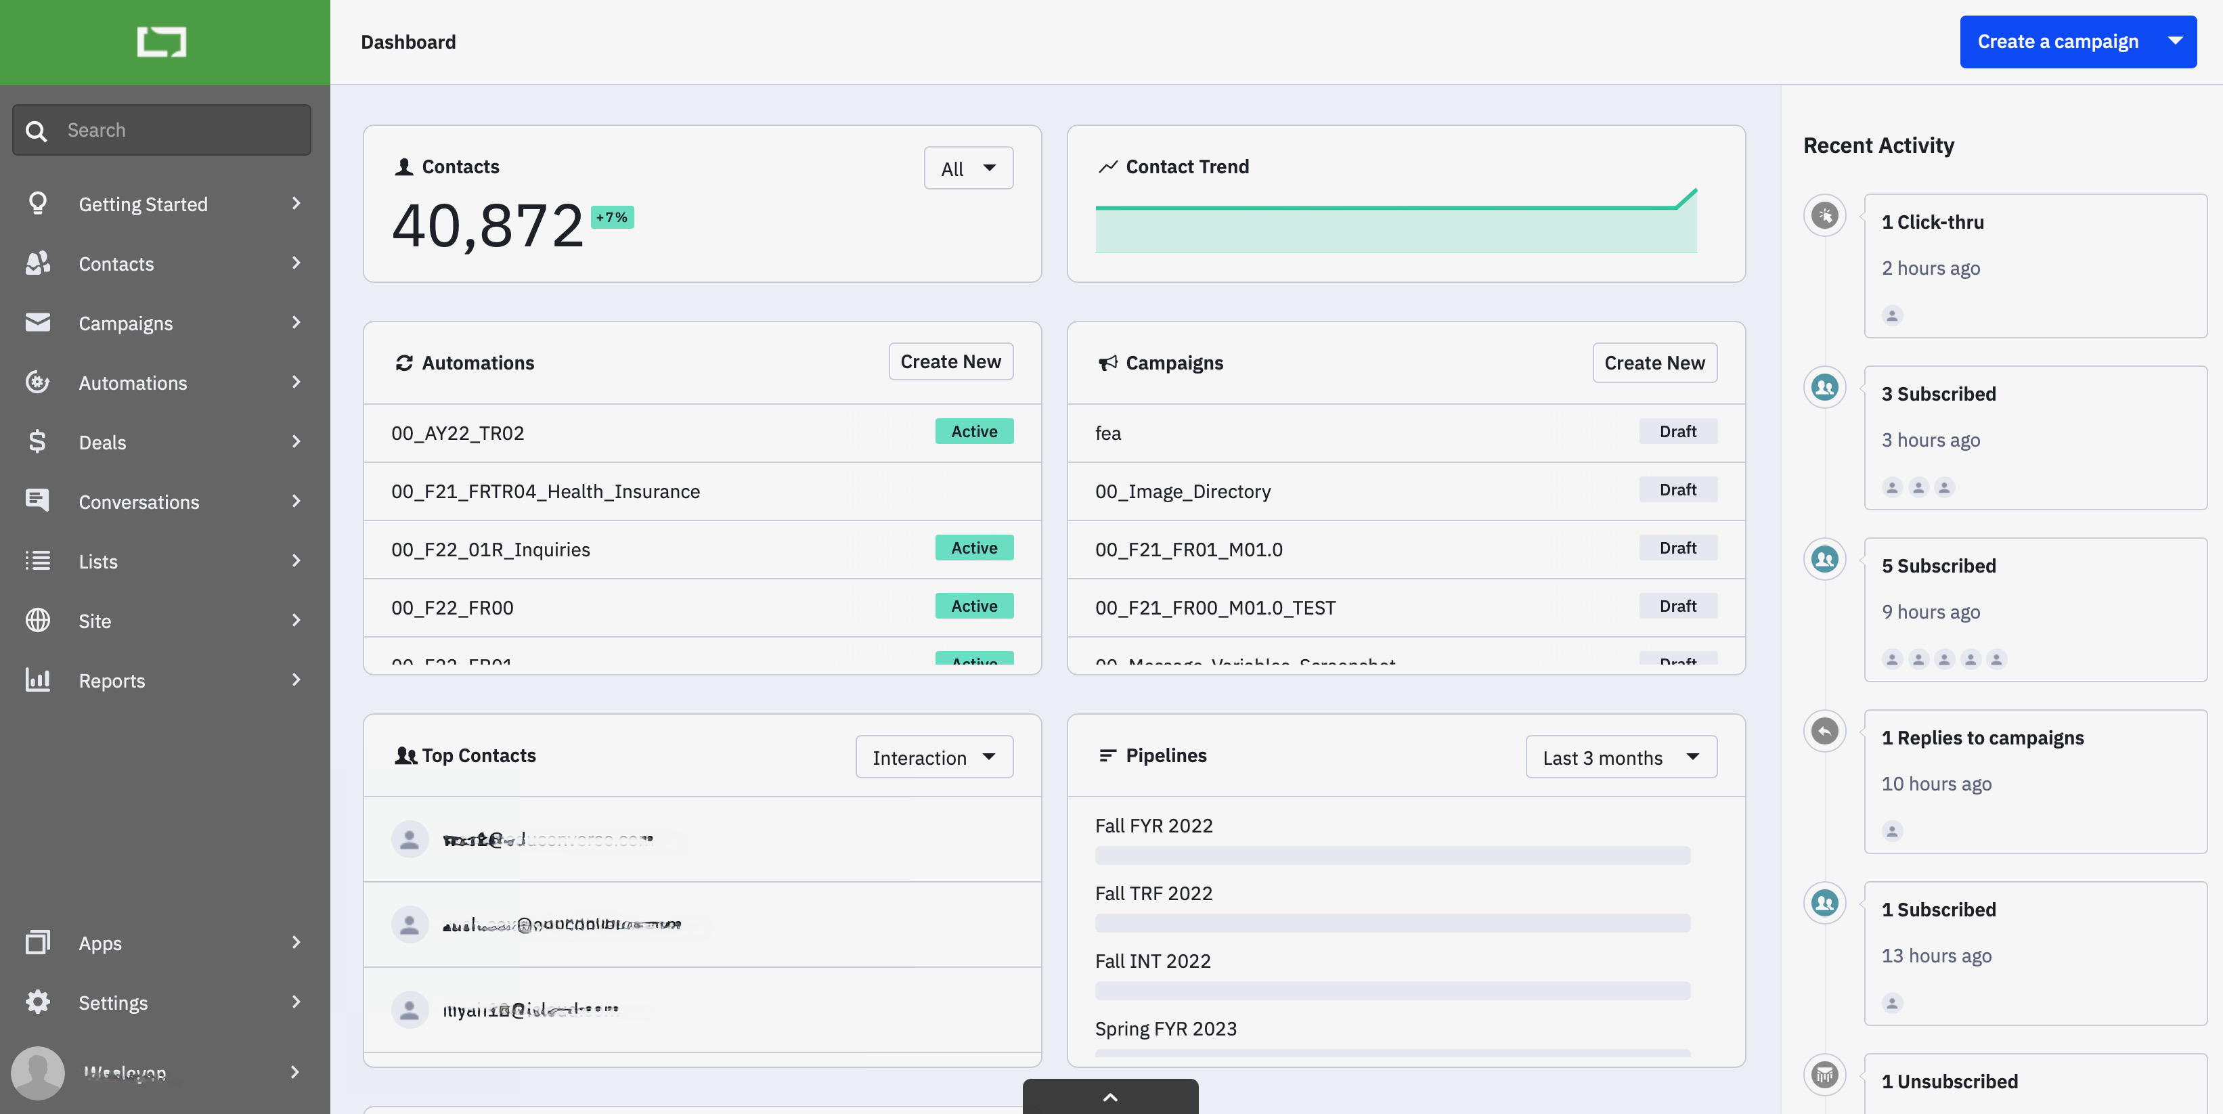Click the Apps windows icon

coord(37,942)
